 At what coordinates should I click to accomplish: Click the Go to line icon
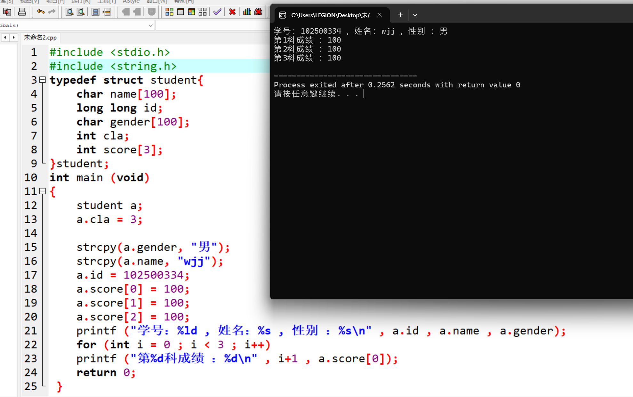pyautogui.click(x=107, y=12)
